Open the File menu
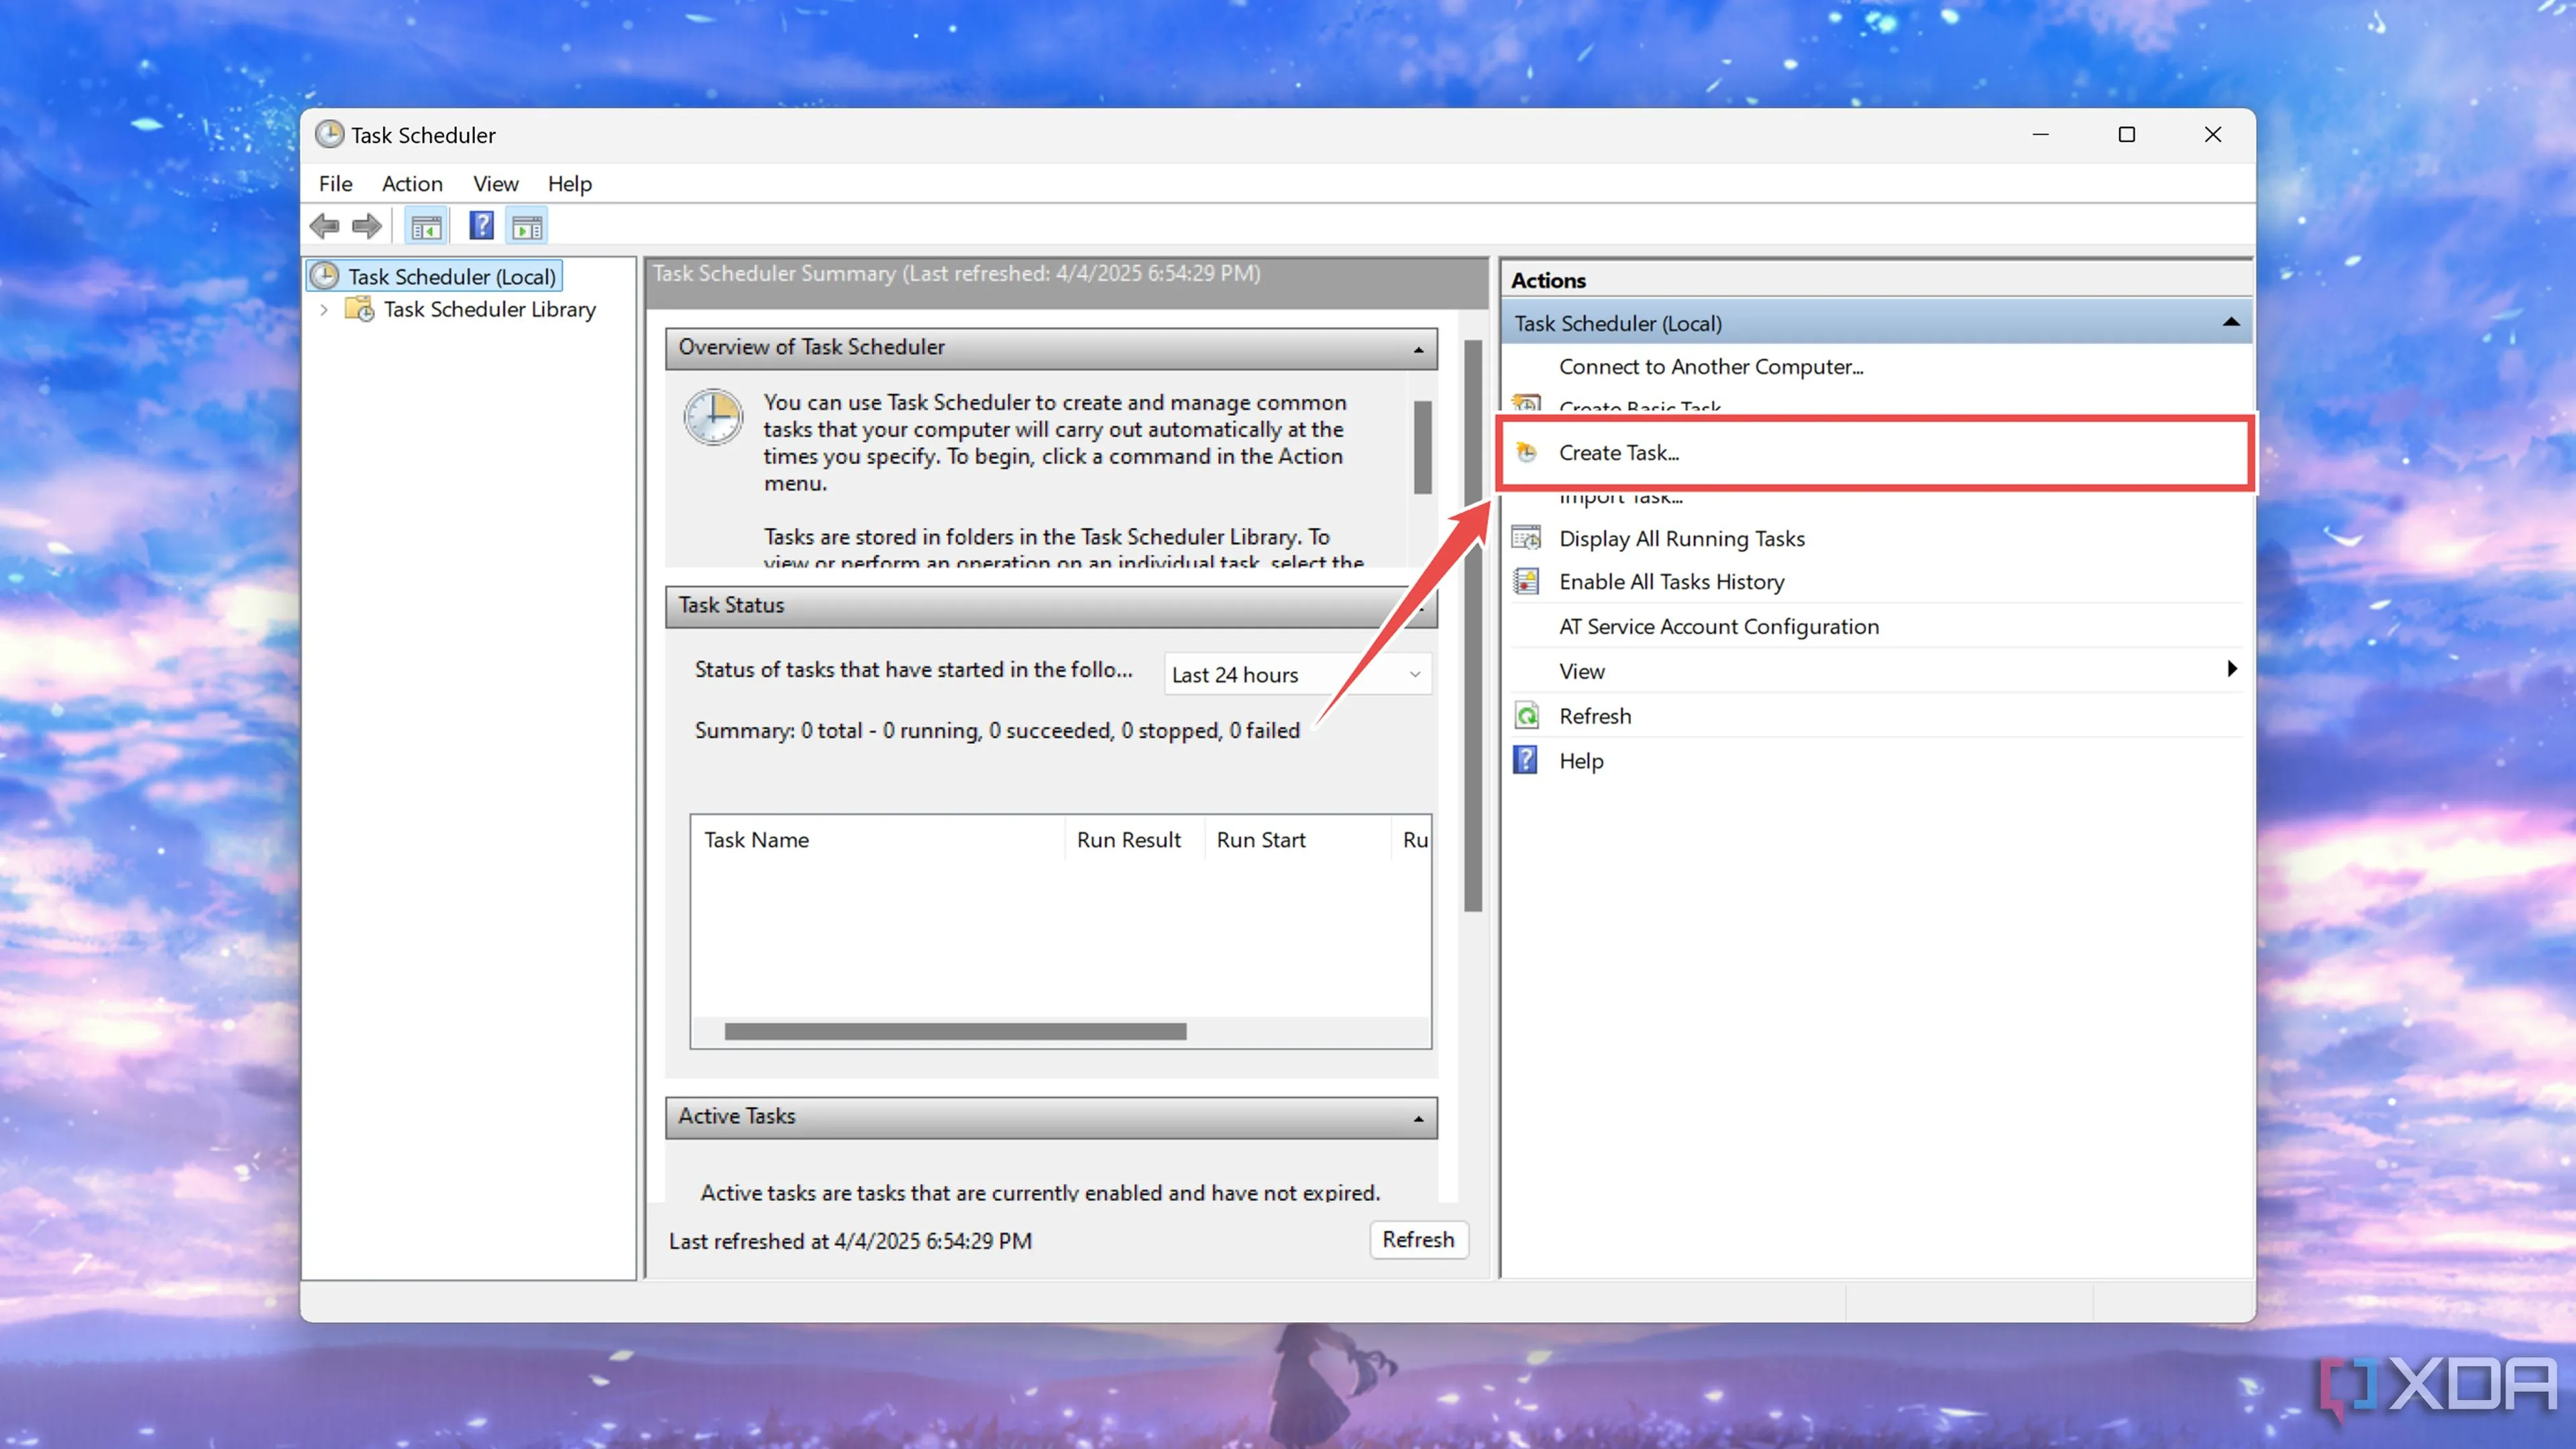Image resolution: width=2576 pixels, height=1449 pixels. click(335, 184)
